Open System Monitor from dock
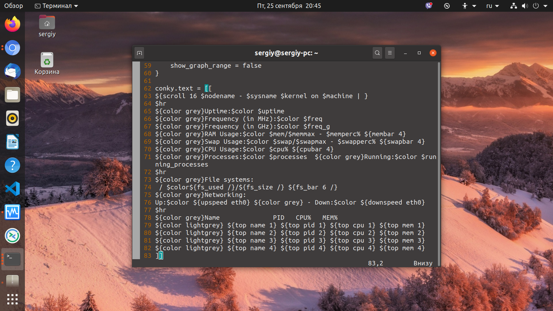553x311 pixels. pos(12,212)
